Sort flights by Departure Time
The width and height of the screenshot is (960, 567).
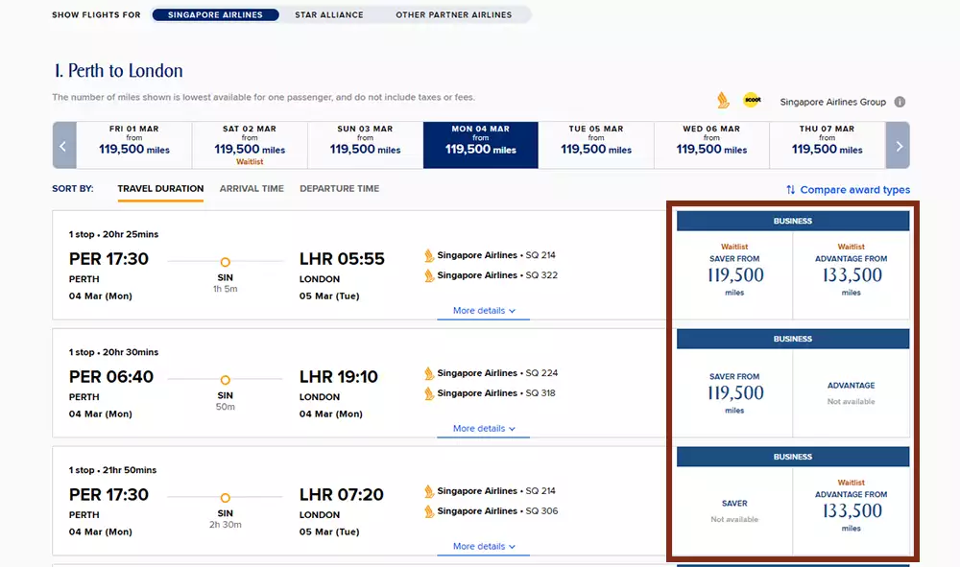(339, 189)
